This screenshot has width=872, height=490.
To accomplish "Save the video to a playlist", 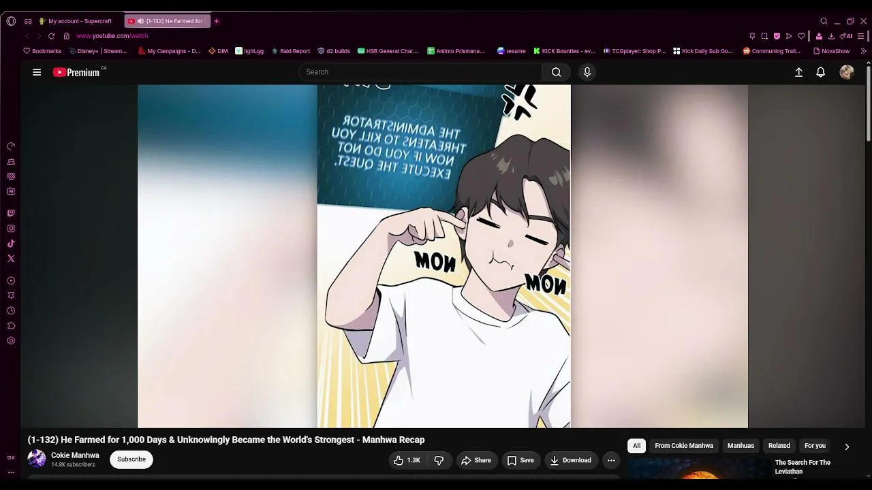I will click(x=520, y=460).
